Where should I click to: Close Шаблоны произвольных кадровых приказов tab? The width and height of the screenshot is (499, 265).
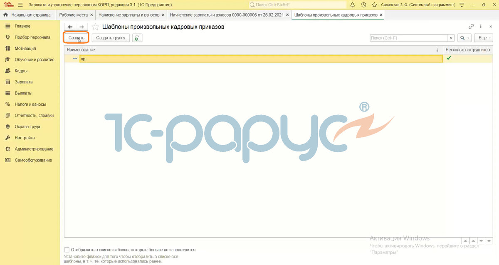381,15
